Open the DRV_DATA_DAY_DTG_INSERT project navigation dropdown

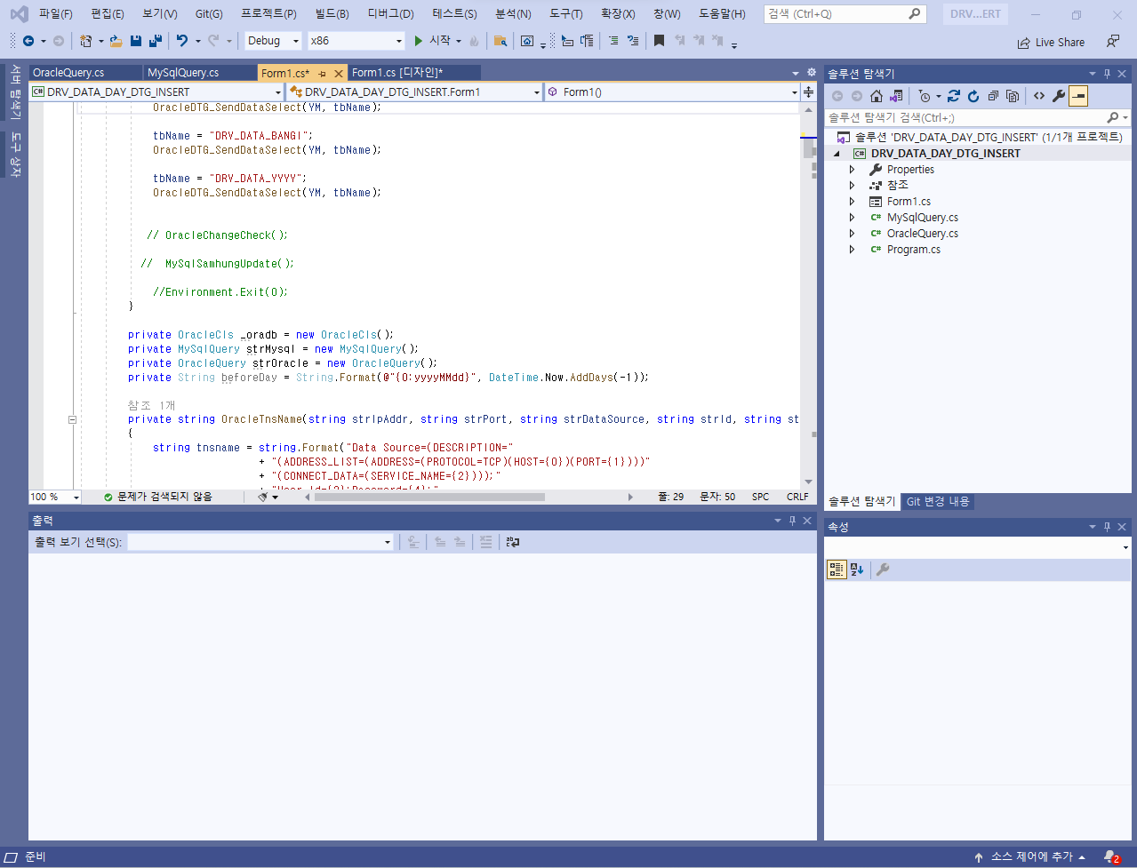tap(156, 92)
